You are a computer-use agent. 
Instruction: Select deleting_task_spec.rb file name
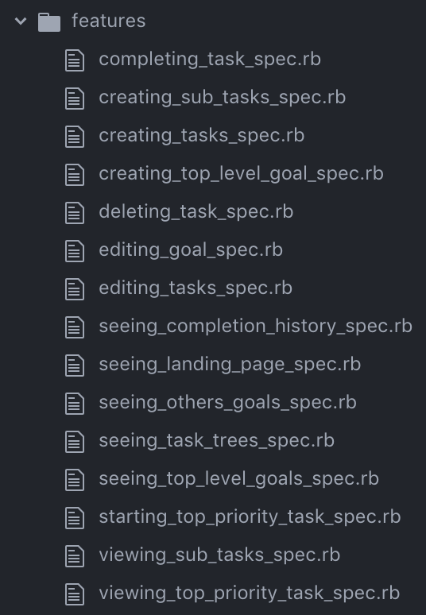pos(196,212)
